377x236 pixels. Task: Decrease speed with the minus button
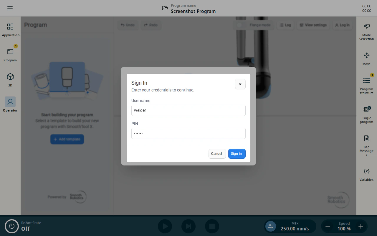(x=328, y=226)
